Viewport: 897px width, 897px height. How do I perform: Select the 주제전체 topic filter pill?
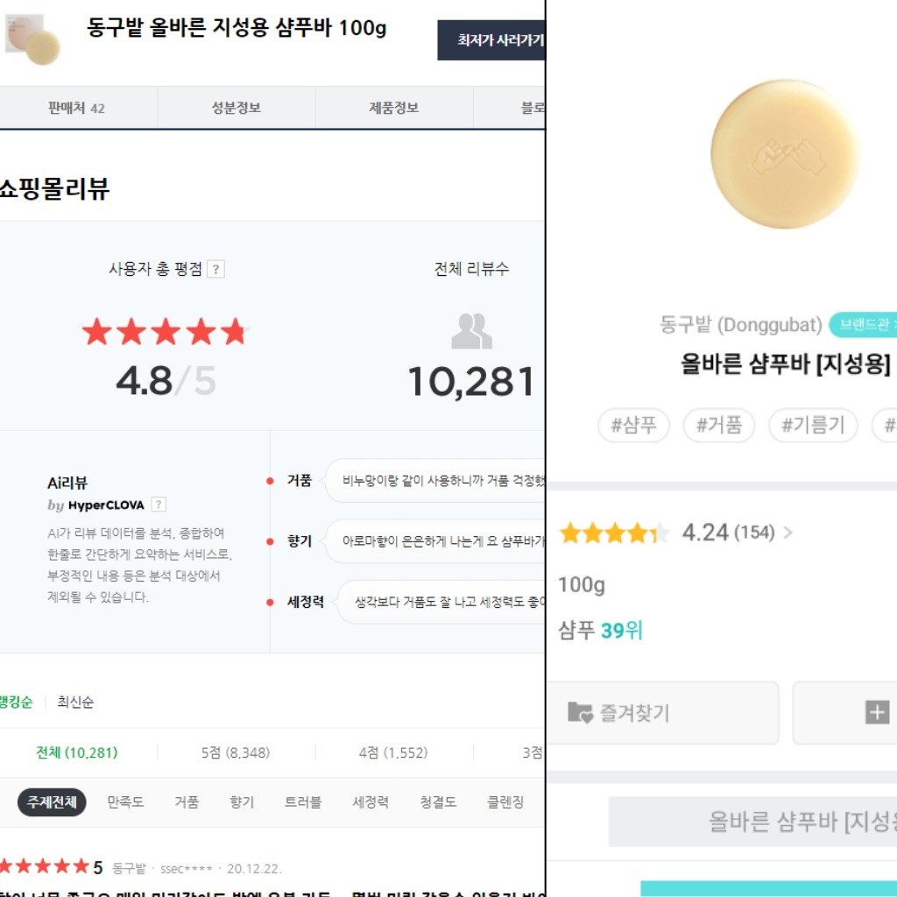pos(52,802)
